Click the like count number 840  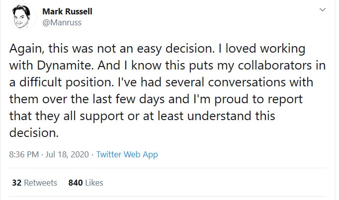75,183
